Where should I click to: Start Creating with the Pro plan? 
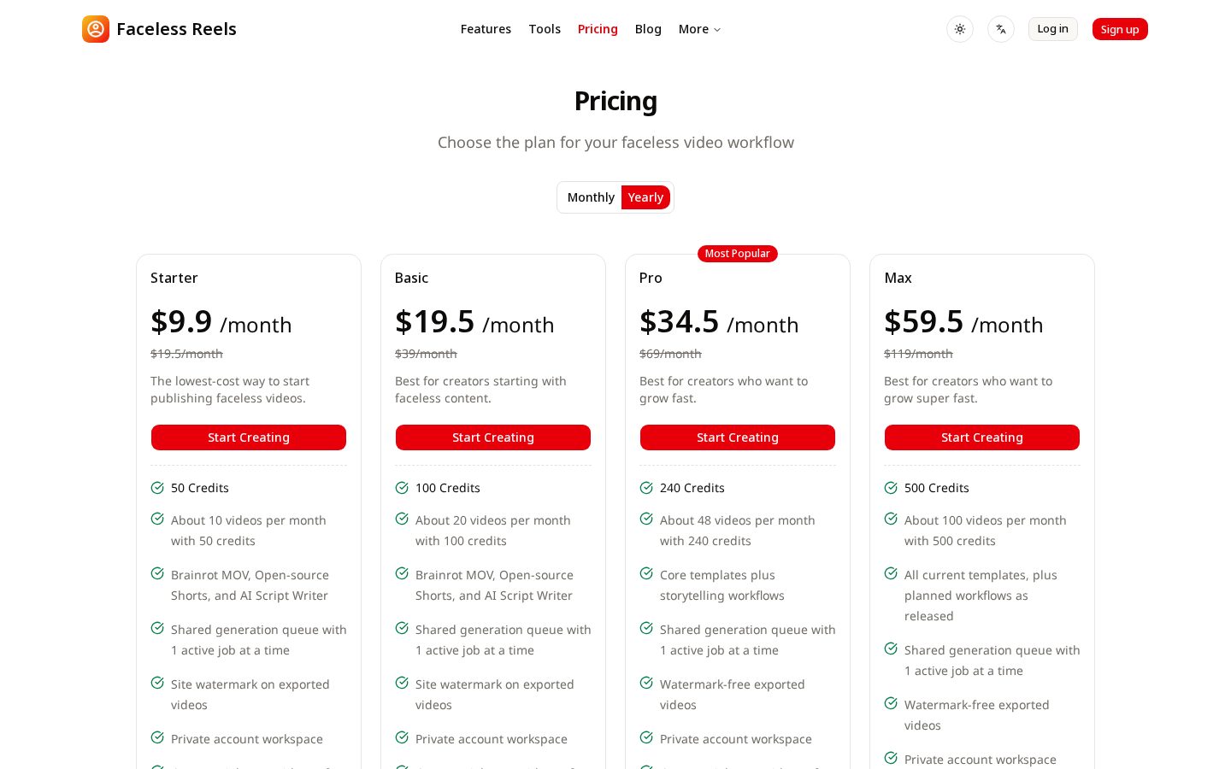tap(738, 437)
